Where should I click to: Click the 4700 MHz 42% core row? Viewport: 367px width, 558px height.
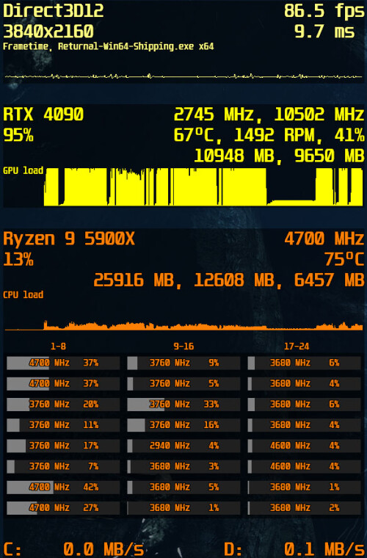pos(63,488)
